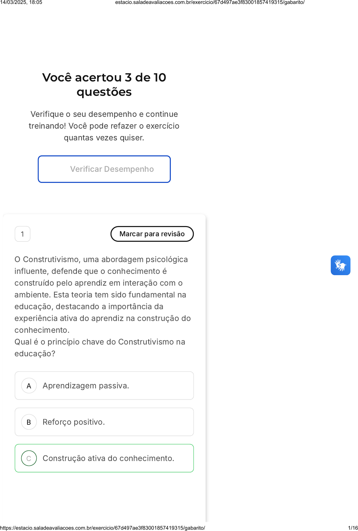Choose the answer text Aprendizagem passiva
Viewport: 358px width, 531px height.
click(x=86, y=386)
